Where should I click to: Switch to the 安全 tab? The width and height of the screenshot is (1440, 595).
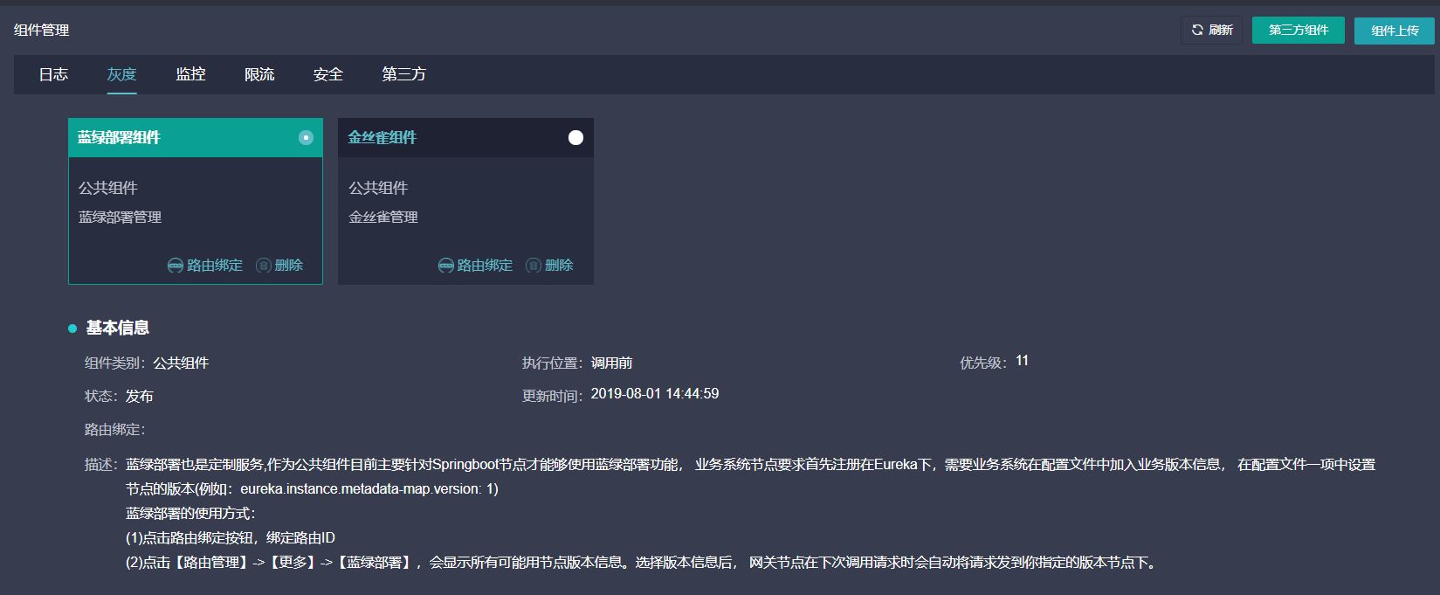[328, 74]
